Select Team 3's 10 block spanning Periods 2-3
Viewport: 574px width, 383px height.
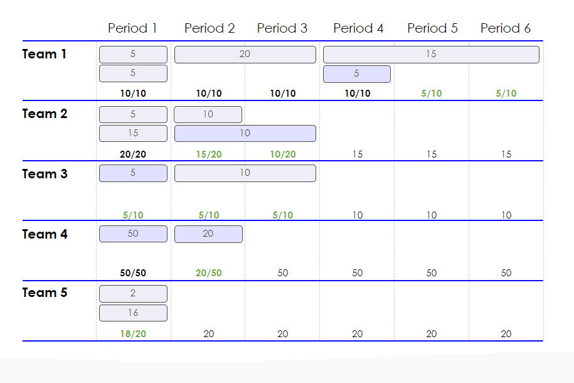pyautogui.click(x=245, y=173)
